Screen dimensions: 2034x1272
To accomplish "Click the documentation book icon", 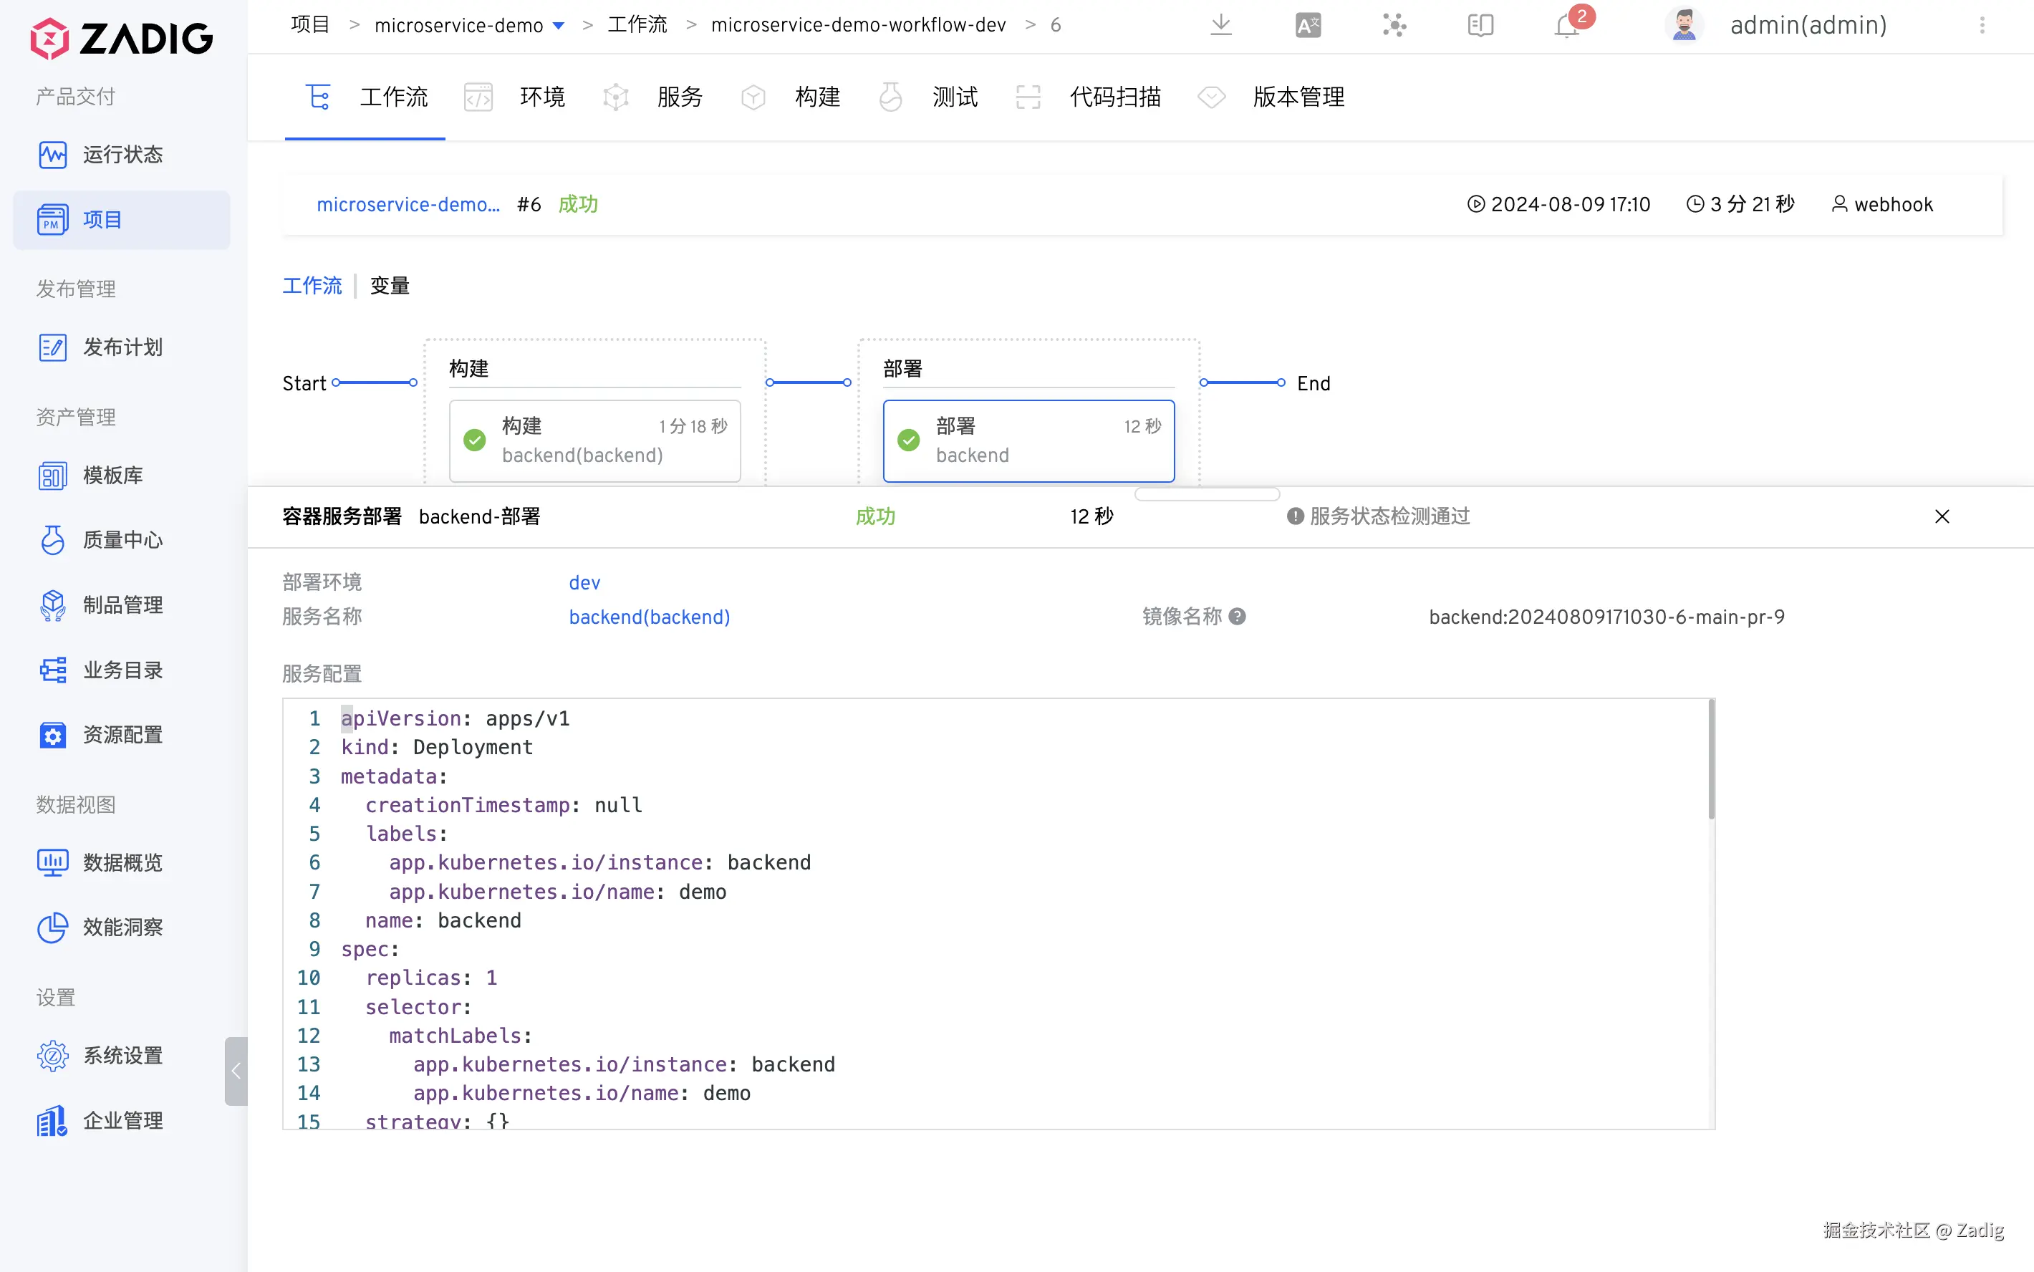I will coord(1480,25).
